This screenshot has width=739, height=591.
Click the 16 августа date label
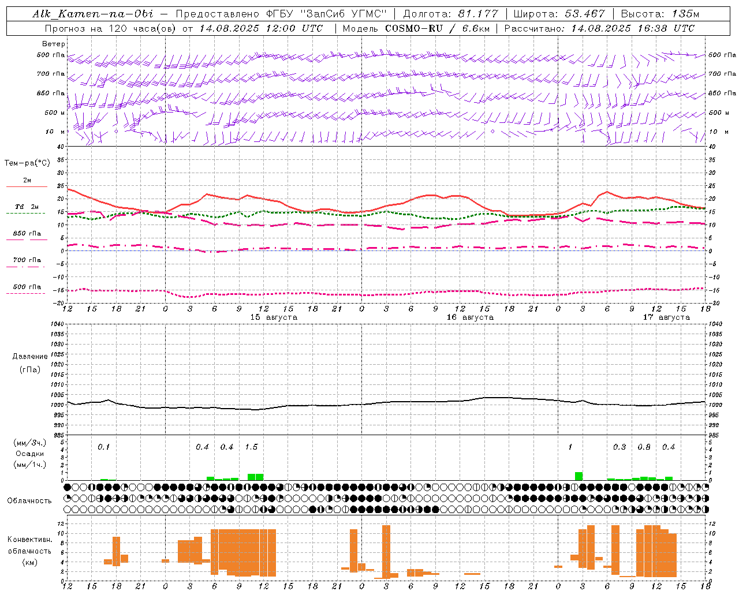[470, 317]
